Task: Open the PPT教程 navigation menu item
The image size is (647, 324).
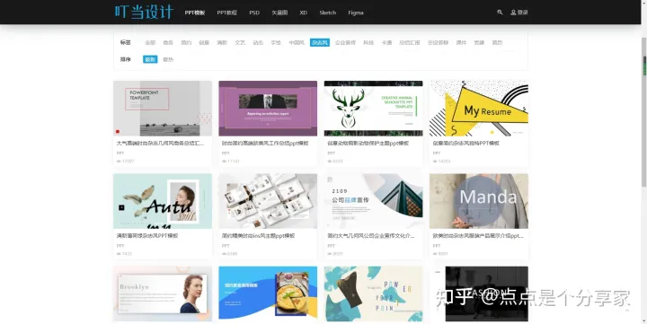Action: click(x=227, y=13)
